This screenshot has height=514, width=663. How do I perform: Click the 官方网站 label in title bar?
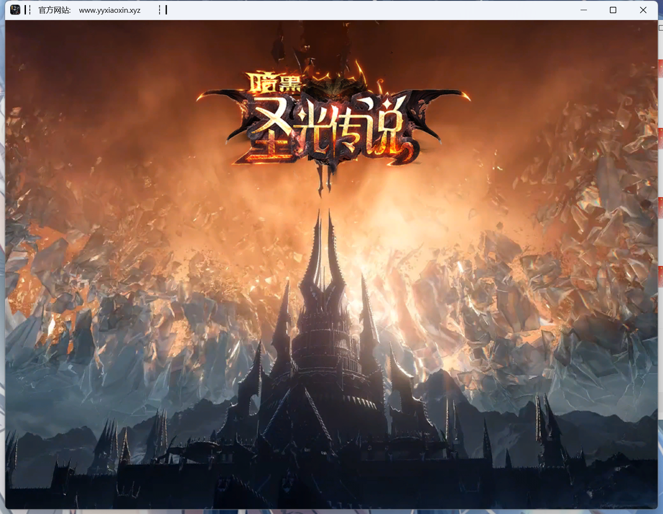54,10
